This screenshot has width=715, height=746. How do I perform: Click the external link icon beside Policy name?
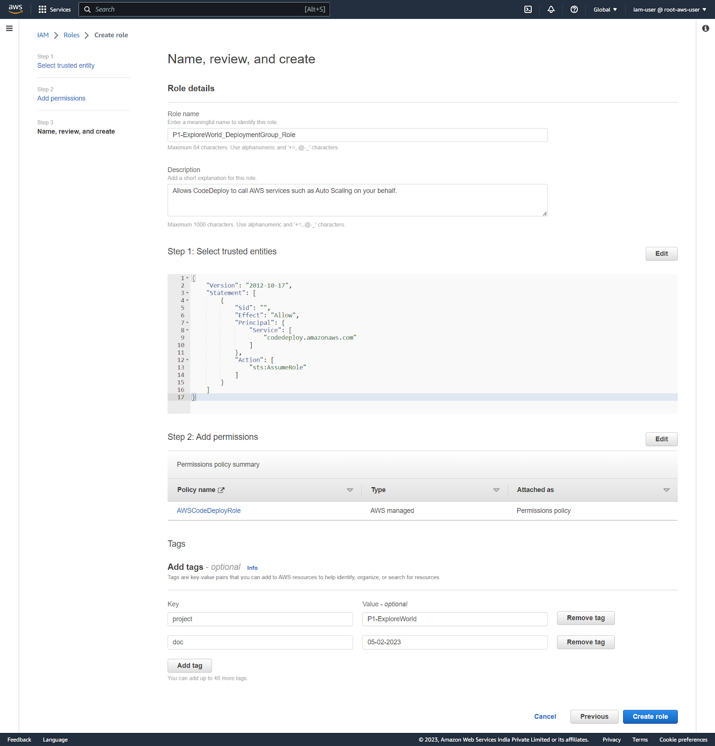(x=221, y=490)
